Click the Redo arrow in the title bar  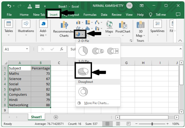point(20,6)
